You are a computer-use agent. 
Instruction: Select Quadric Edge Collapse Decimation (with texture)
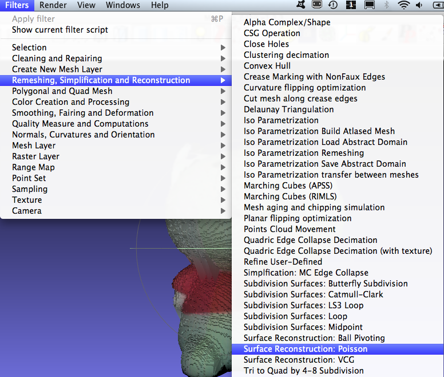[338, 251]
